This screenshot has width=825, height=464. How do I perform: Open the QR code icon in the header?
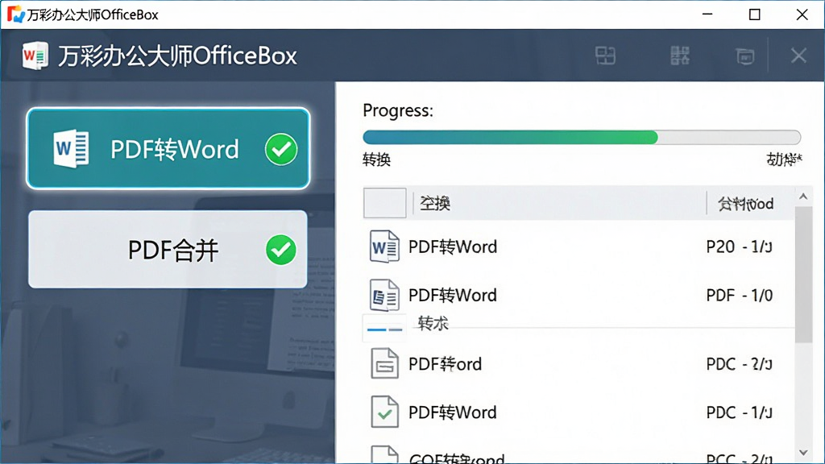pyautogui.click(x=680, y=56)
